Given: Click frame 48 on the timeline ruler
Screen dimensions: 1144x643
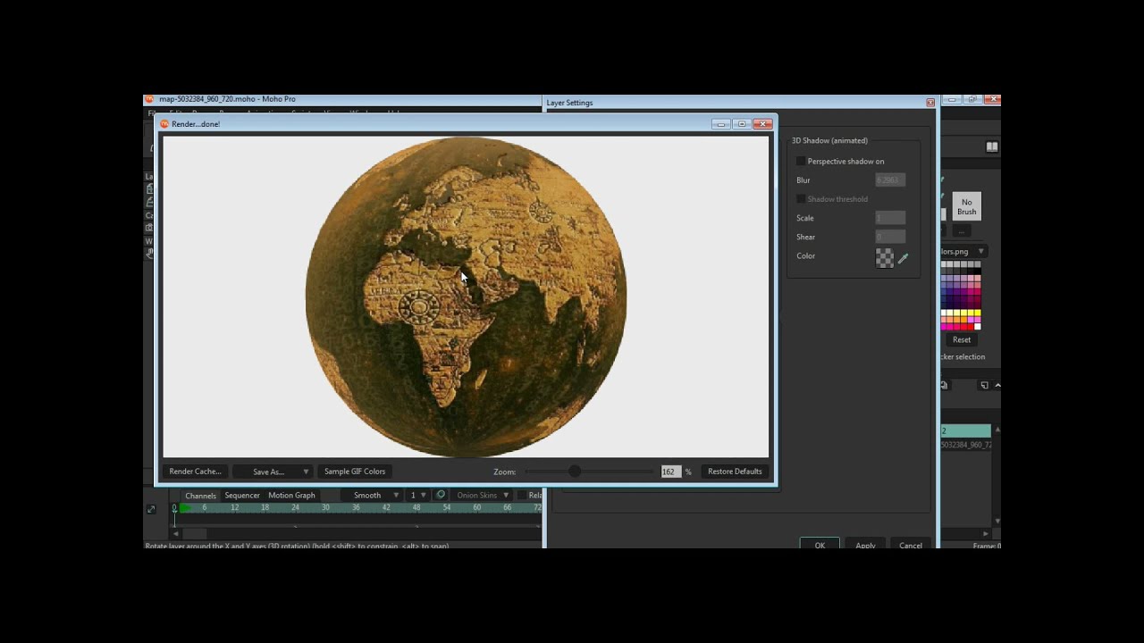Looking at the screenshot, I should [x=416, y=507].
